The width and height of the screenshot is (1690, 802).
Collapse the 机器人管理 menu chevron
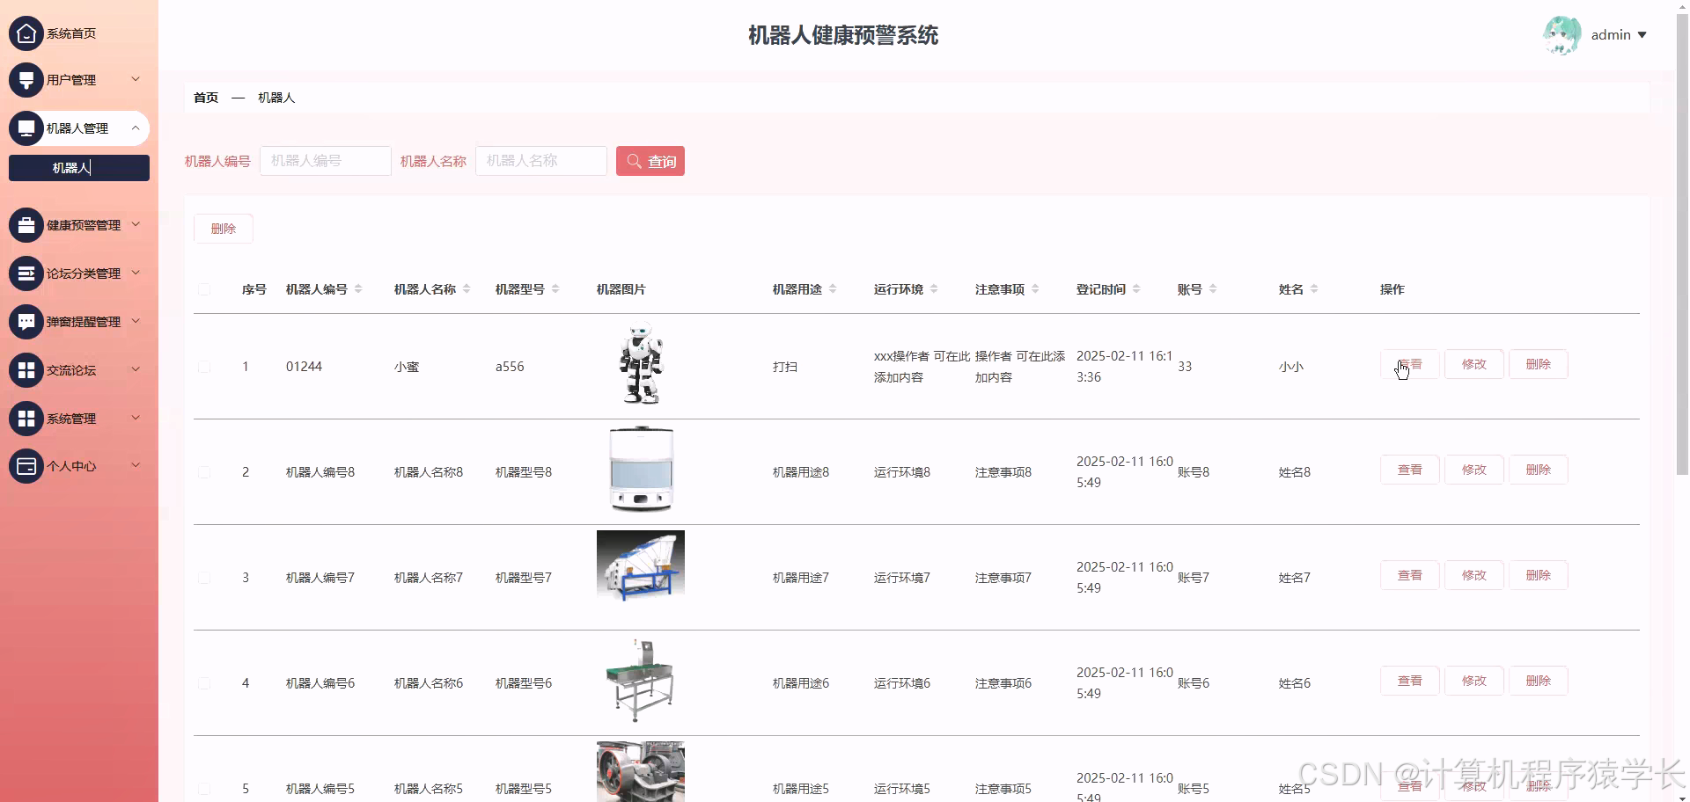(x=136, y=128)
